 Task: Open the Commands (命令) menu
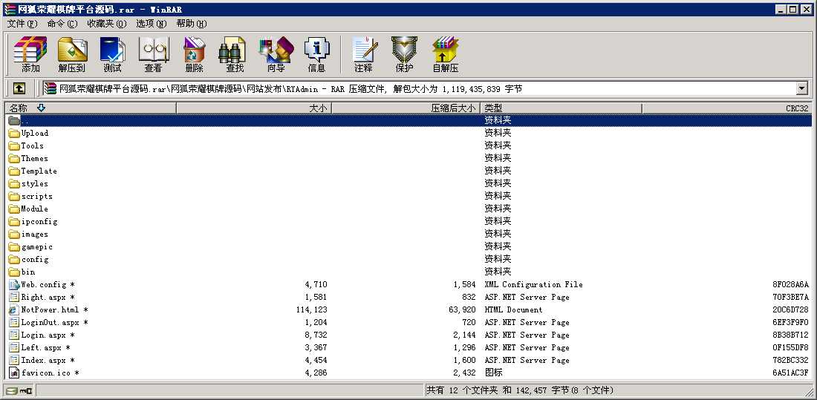coord(62,24)
